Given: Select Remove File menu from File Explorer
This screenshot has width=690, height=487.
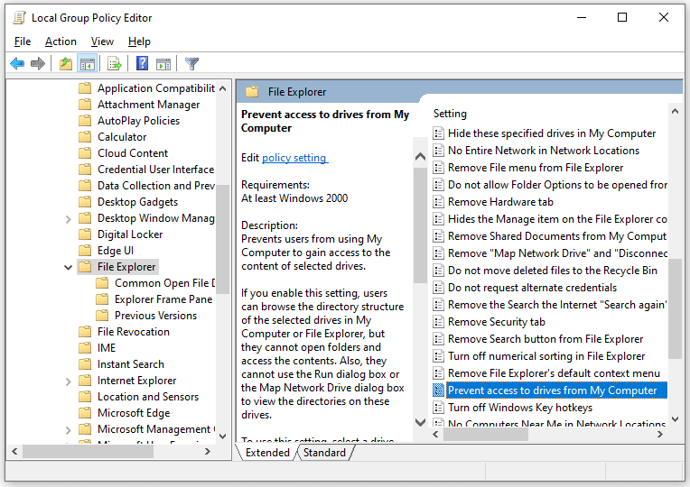Looking at the screenshot, I should (x=536, y=168).
